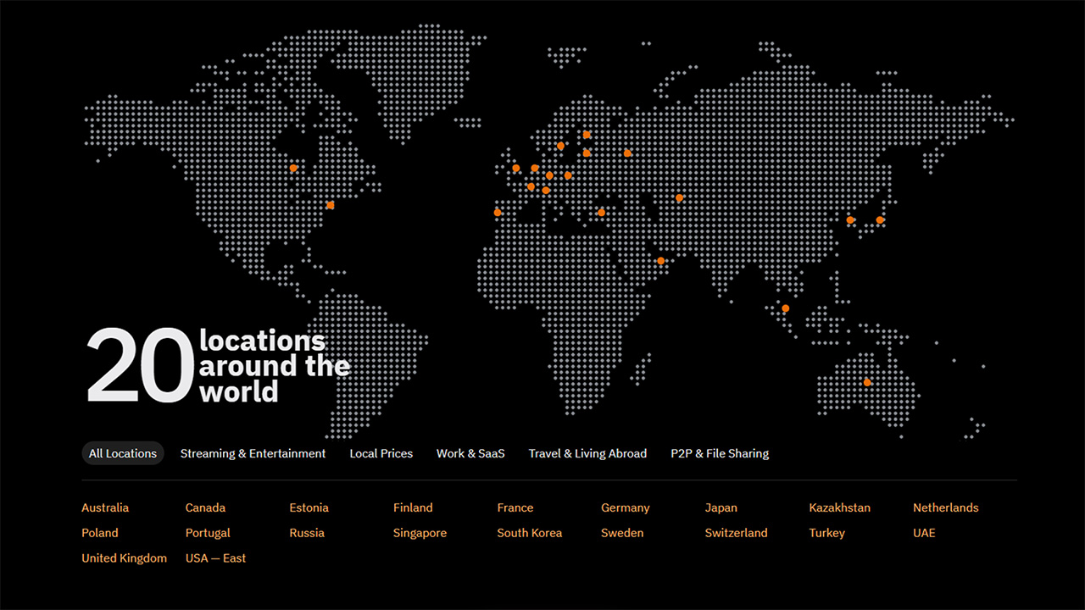Image resolution: width=1085 pixels, height=610 pixels.
Task: Click the Singapore pin on the map
Action: [784, 308]
